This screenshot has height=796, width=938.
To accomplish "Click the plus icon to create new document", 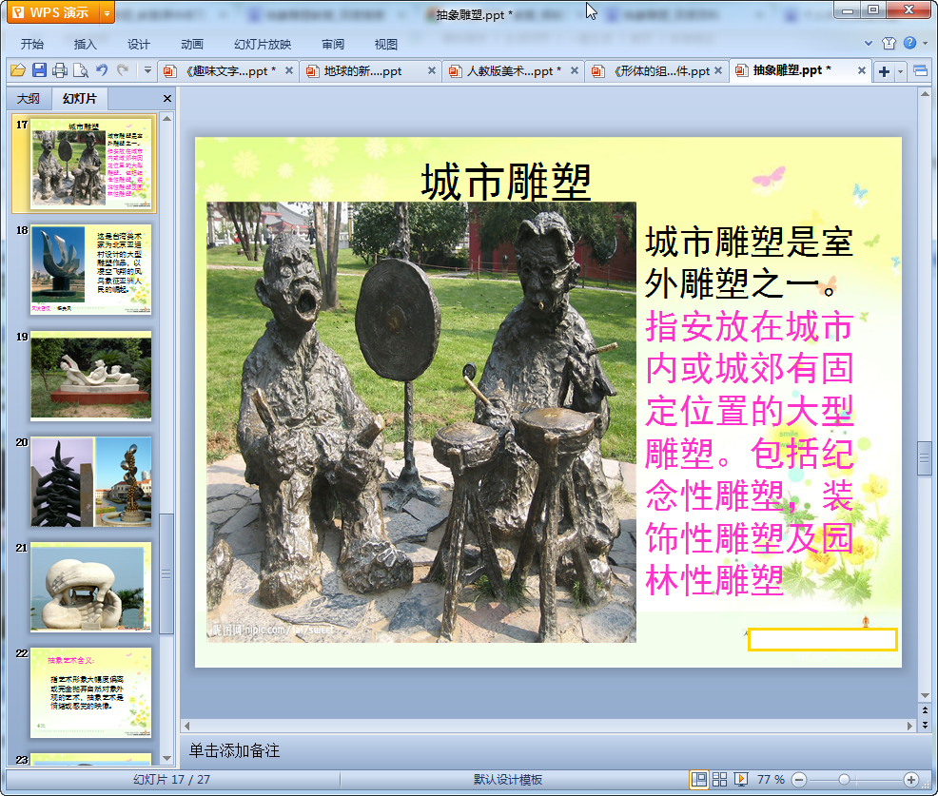I will click(884, 71).
